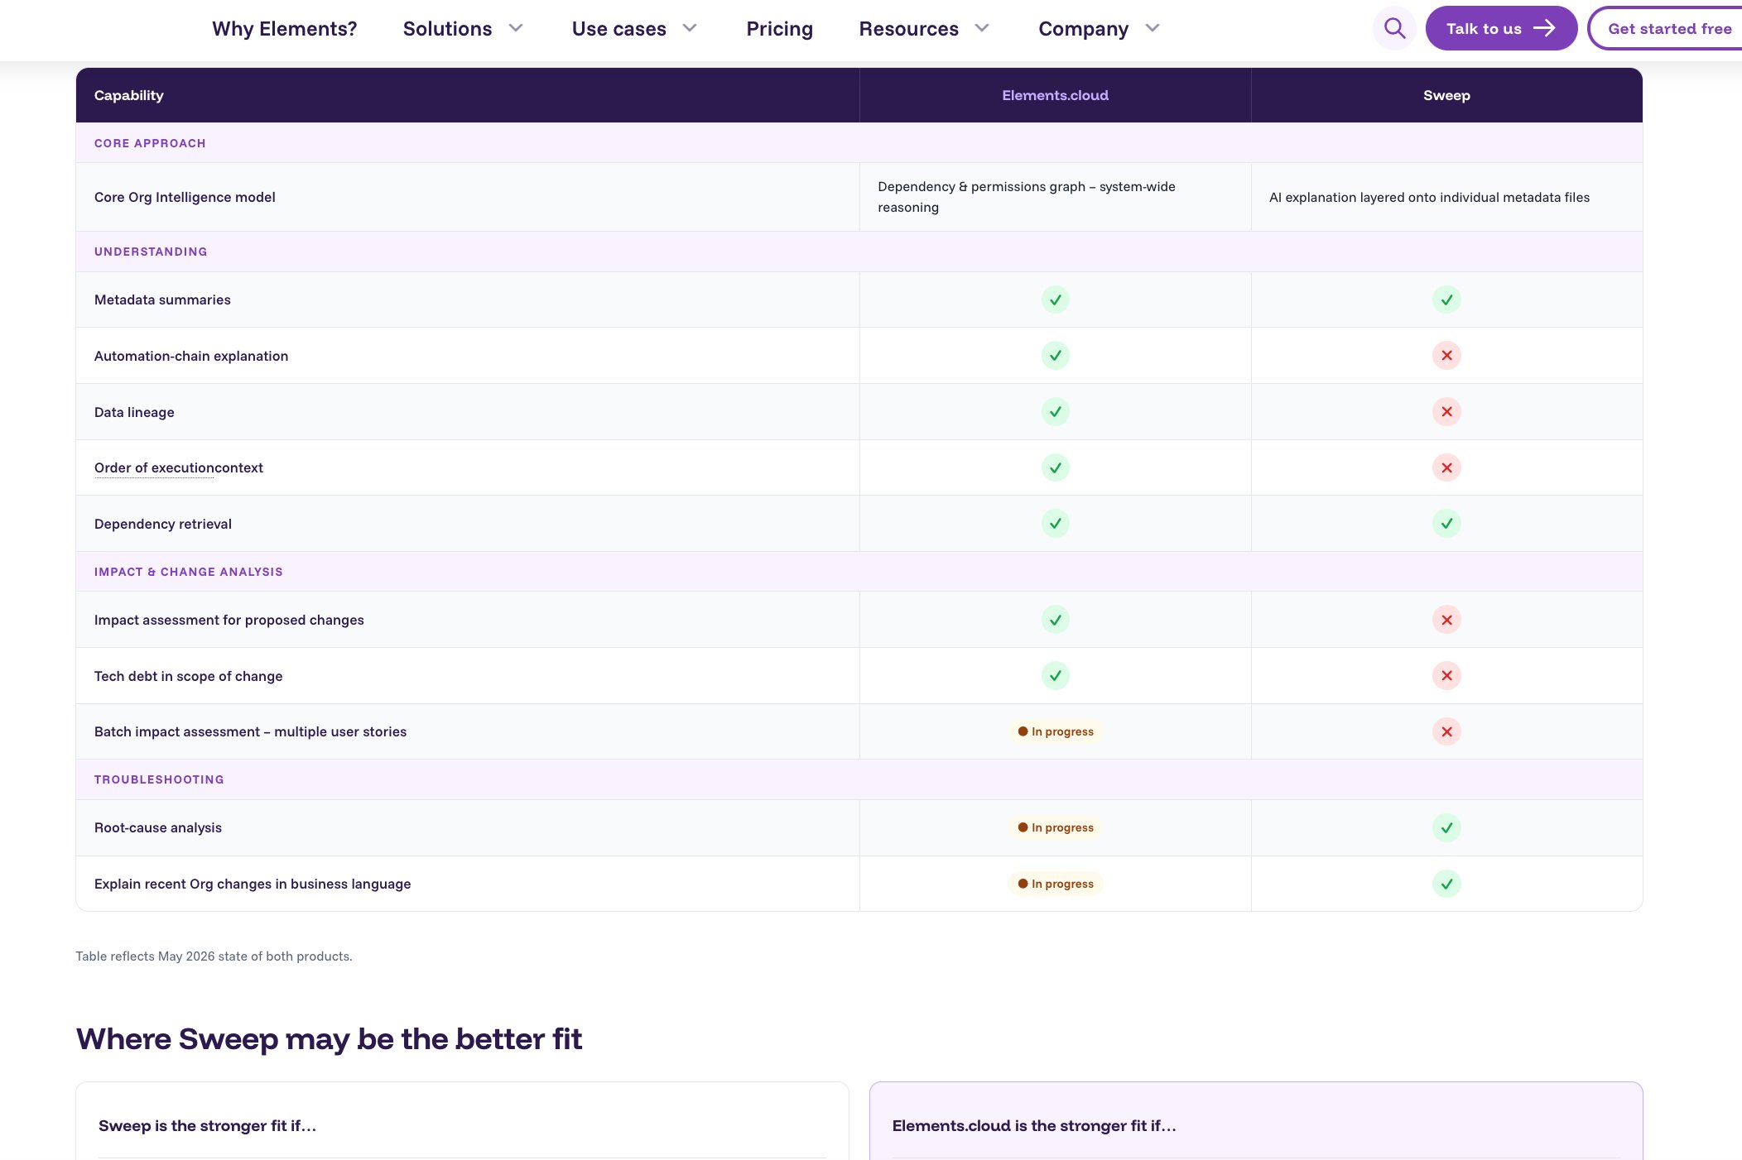The width and height of the screenshot is (1742, 1160).
Task: Click In progress badge for Root-cause analysis
Action: click(1055, 827)
